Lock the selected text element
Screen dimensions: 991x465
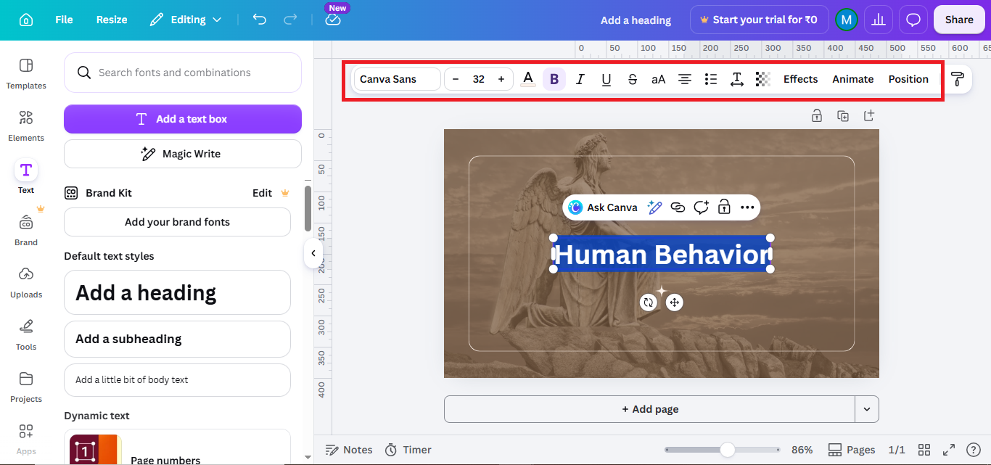coord(724,207)
